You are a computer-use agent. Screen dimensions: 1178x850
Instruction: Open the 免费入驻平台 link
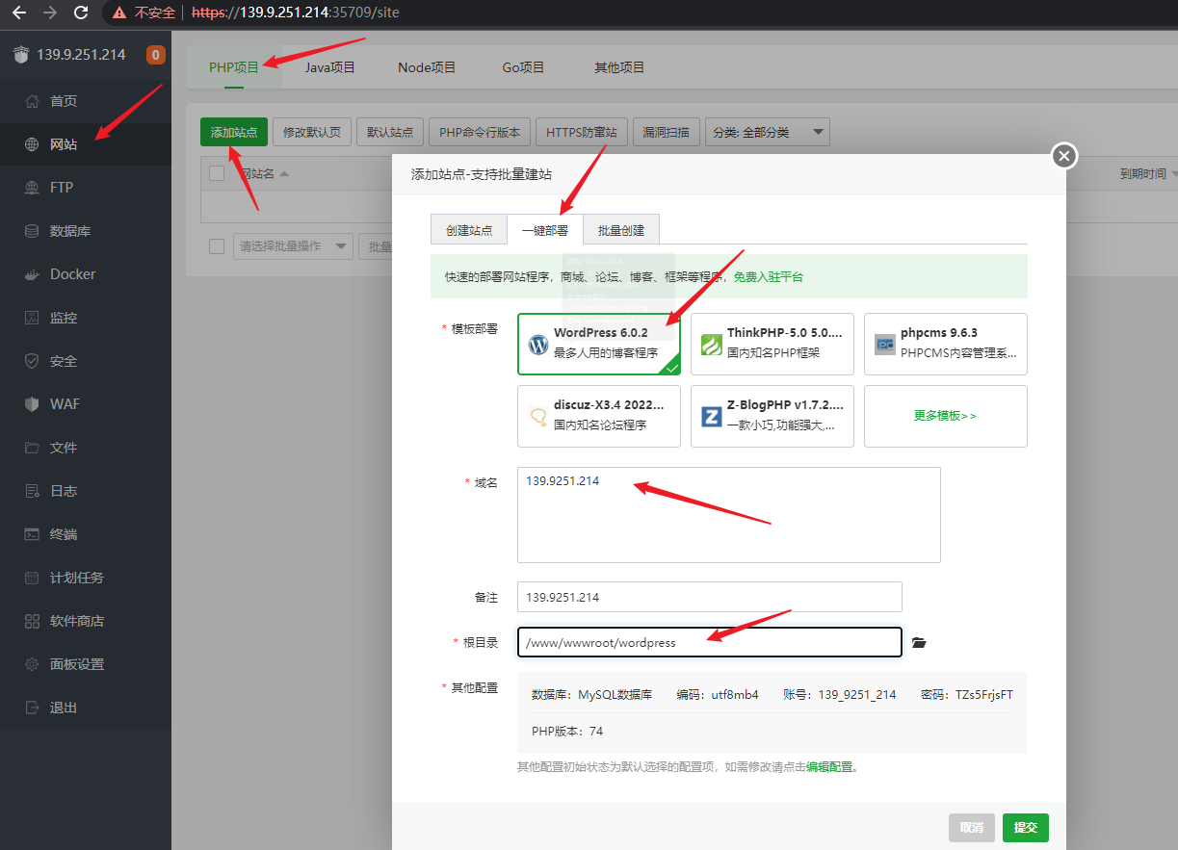[x=768, y=276]
